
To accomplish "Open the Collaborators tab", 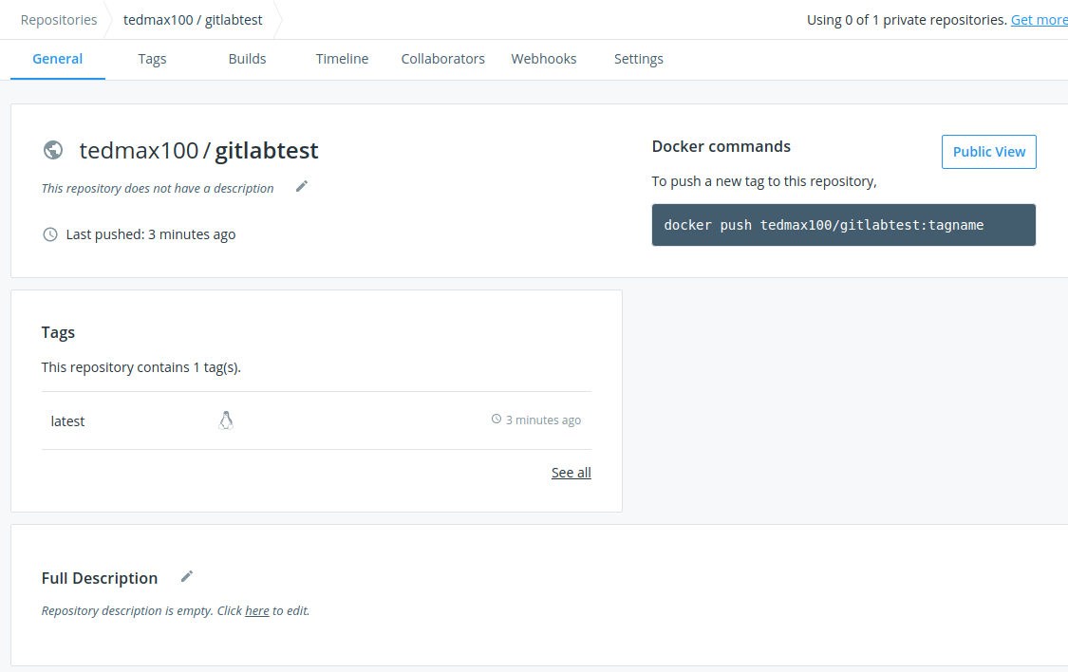I will 442,59.
